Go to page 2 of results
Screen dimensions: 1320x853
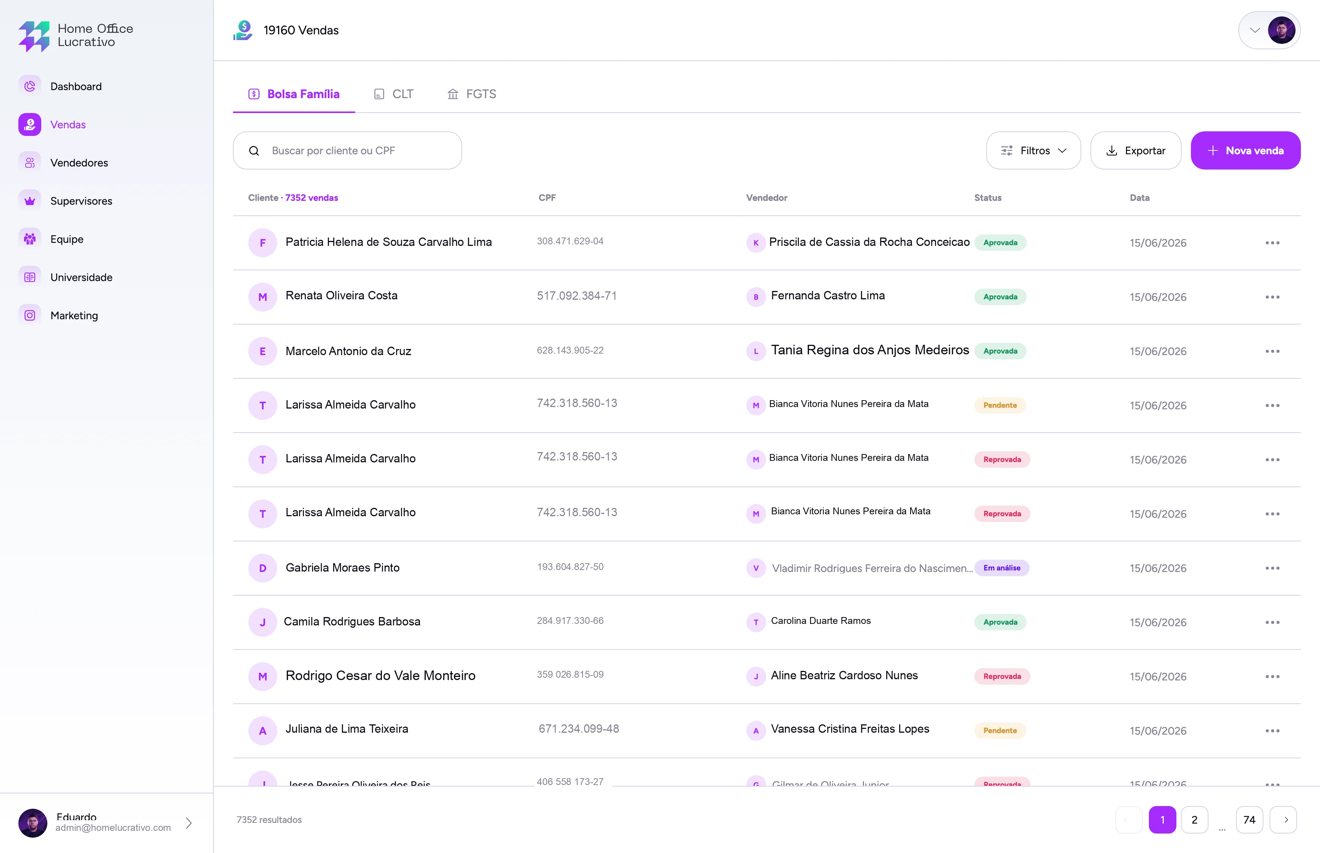pos(1194,820)
